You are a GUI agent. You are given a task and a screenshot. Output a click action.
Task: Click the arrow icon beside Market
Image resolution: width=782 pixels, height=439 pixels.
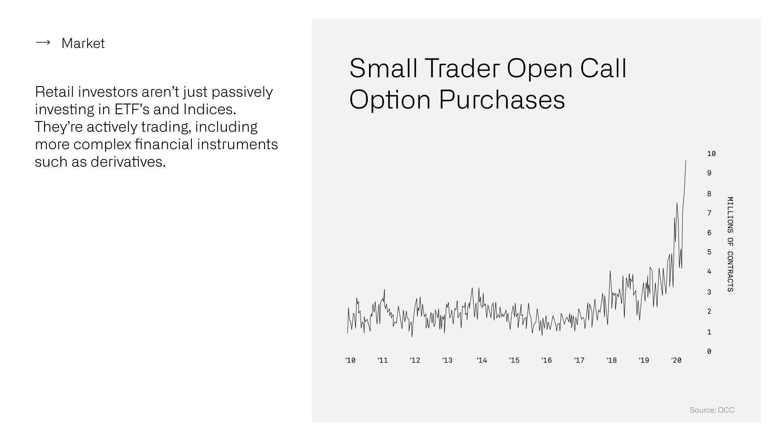tap(43, 43)
